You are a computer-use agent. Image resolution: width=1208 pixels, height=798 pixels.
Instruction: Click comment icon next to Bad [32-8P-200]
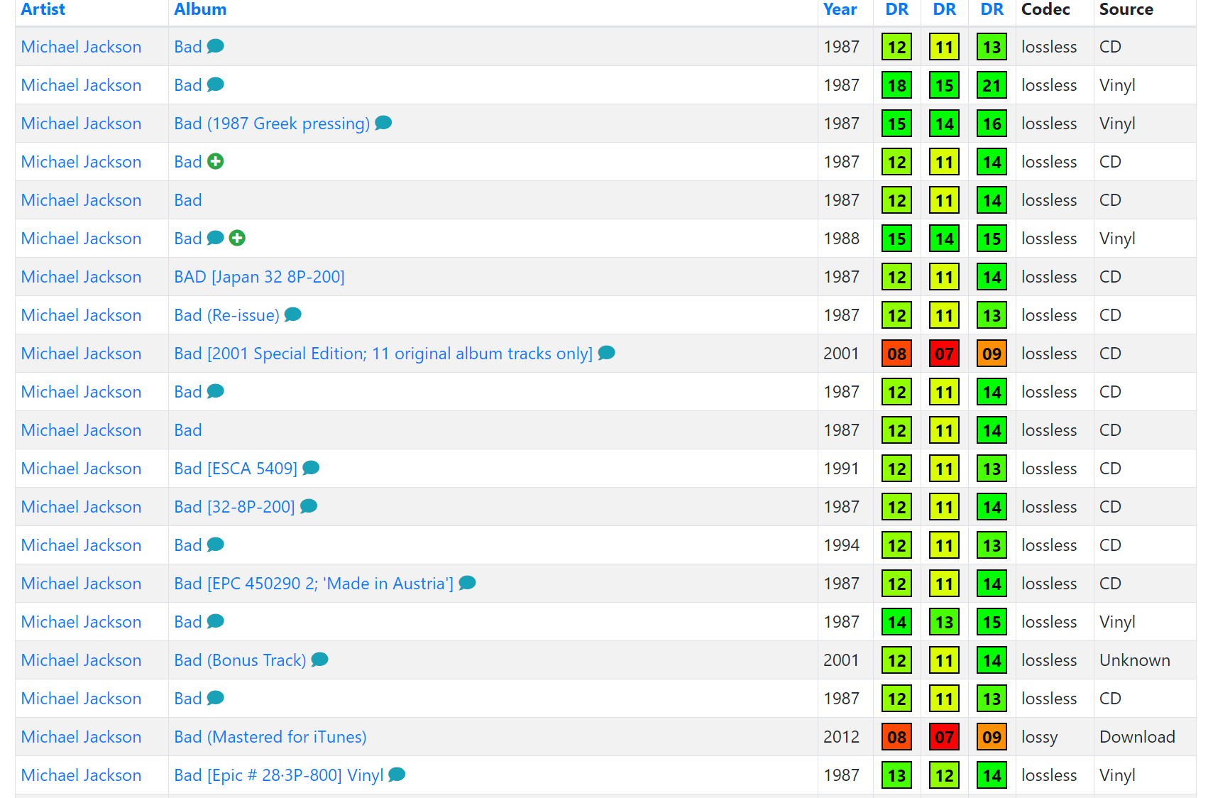pos(309,506)
